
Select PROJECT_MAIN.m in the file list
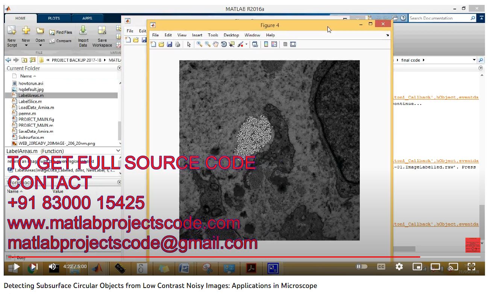click(x=36, y=125)
